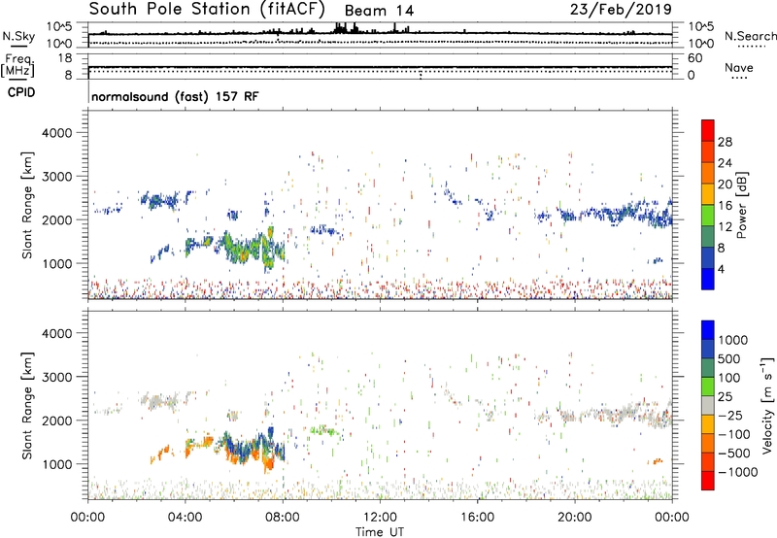Click the 'Beam 14' label

pos(379,11)
